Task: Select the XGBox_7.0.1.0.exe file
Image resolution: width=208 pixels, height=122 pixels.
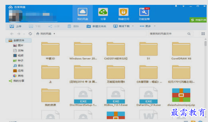Action: (116, 97)
